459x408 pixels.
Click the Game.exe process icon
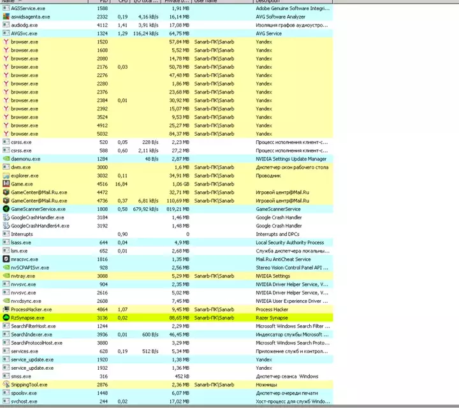click(x=6, y=184)
